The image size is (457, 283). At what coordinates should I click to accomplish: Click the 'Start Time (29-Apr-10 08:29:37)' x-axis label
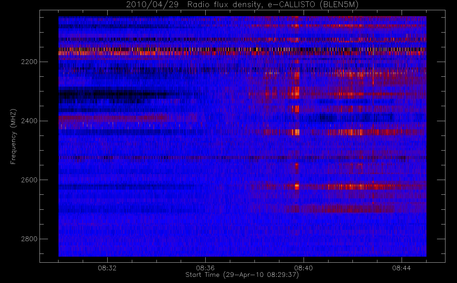click(x=242, y=275)
